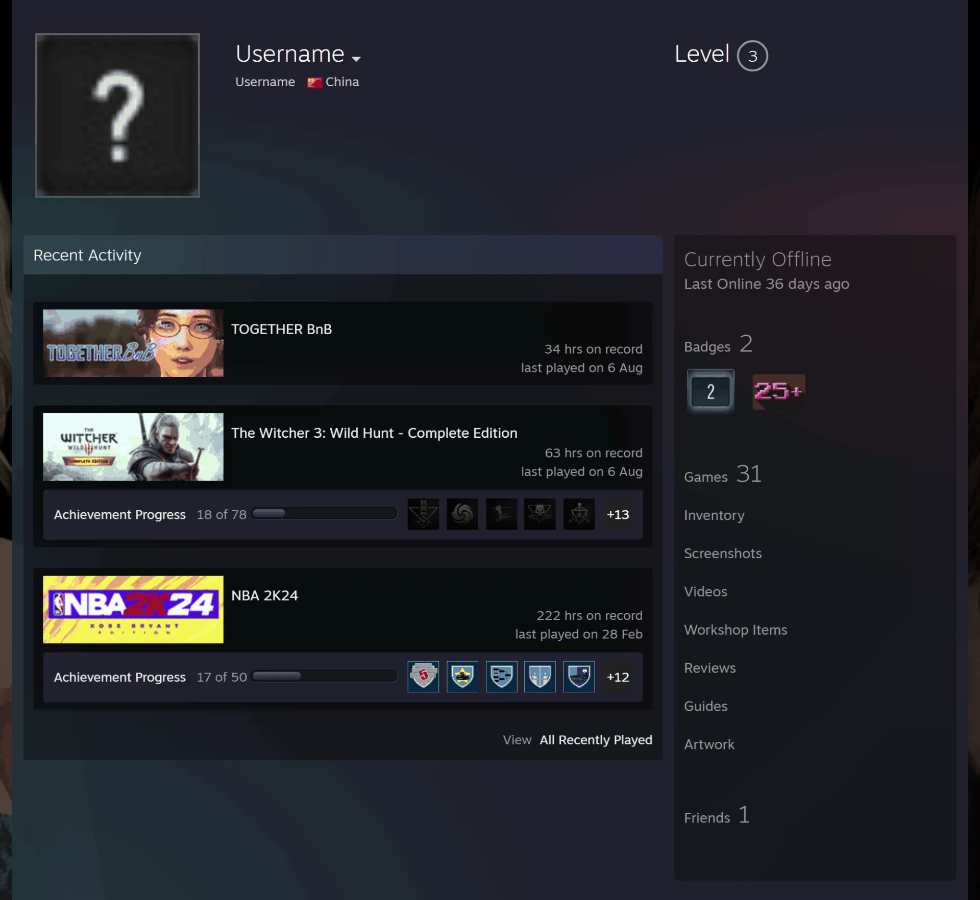The width and height of the screenshot is (980, 900).
Task: Click Witcher 3 swirl achievement icon
Action: (x=462, y=514)
